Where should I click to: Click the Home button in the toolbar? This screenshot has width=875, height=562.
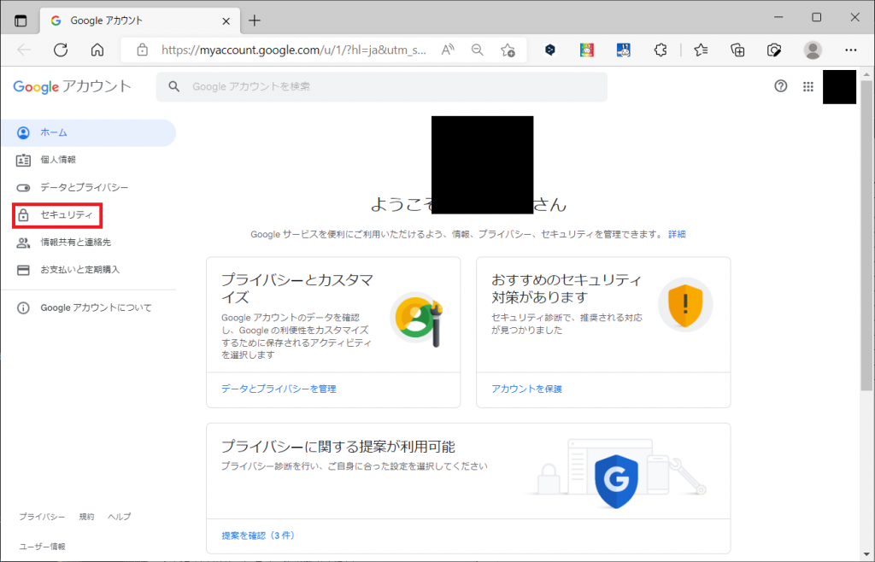pyautogui.click(x=97, y=50)
